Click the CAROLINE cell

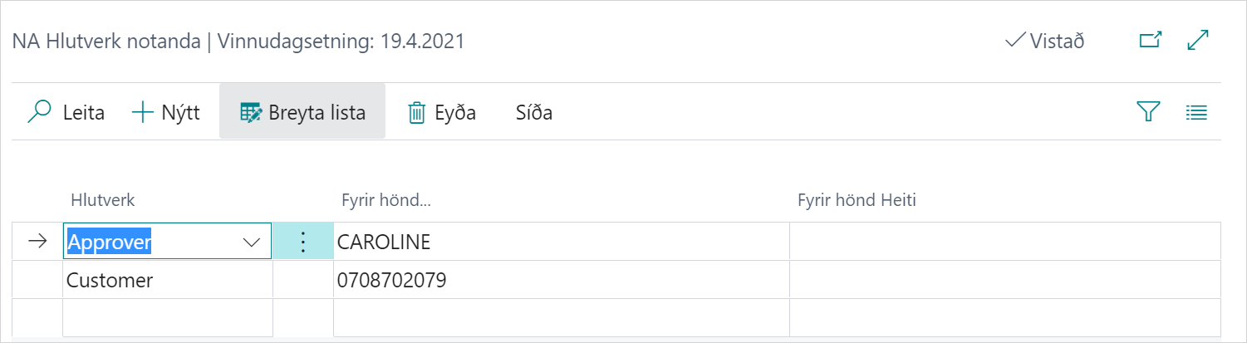561,242
